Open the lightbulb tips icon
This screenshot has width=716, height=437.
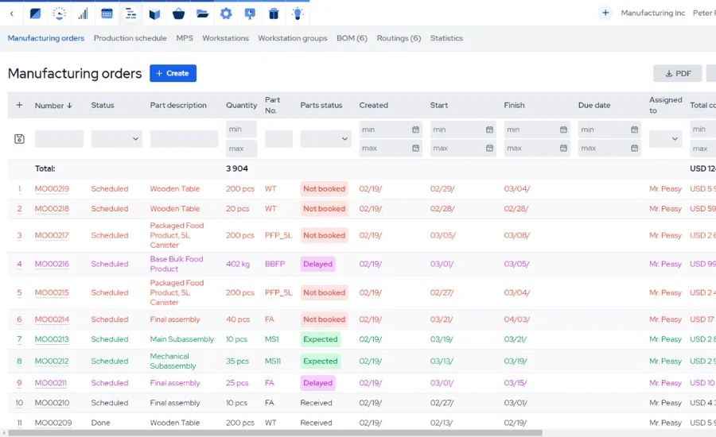coord(298,14)
